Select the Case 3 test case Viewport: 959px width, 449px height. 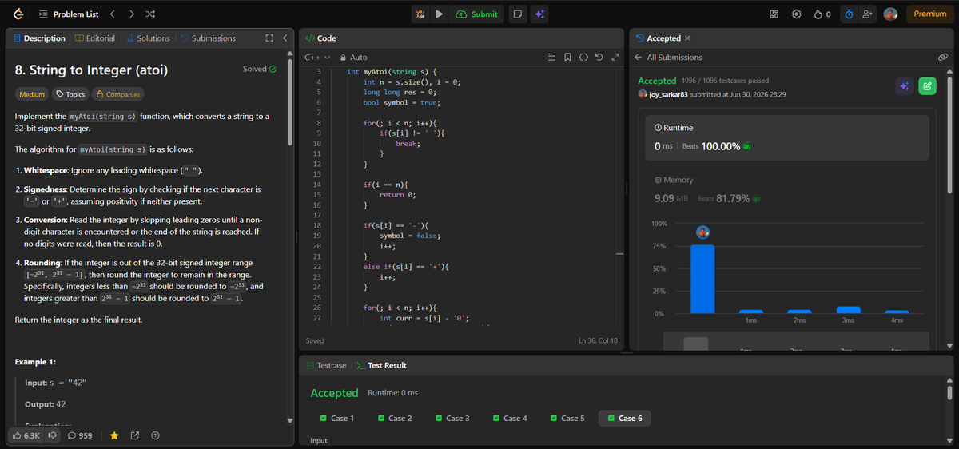click(x=452, y=418)
